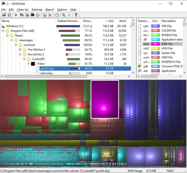
Task: Click directory list scroll-down arrow
Action: click(133, 72)
